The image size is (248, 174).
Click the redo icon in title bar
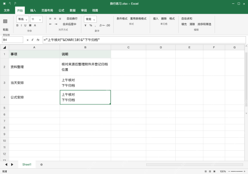(15, 3)
